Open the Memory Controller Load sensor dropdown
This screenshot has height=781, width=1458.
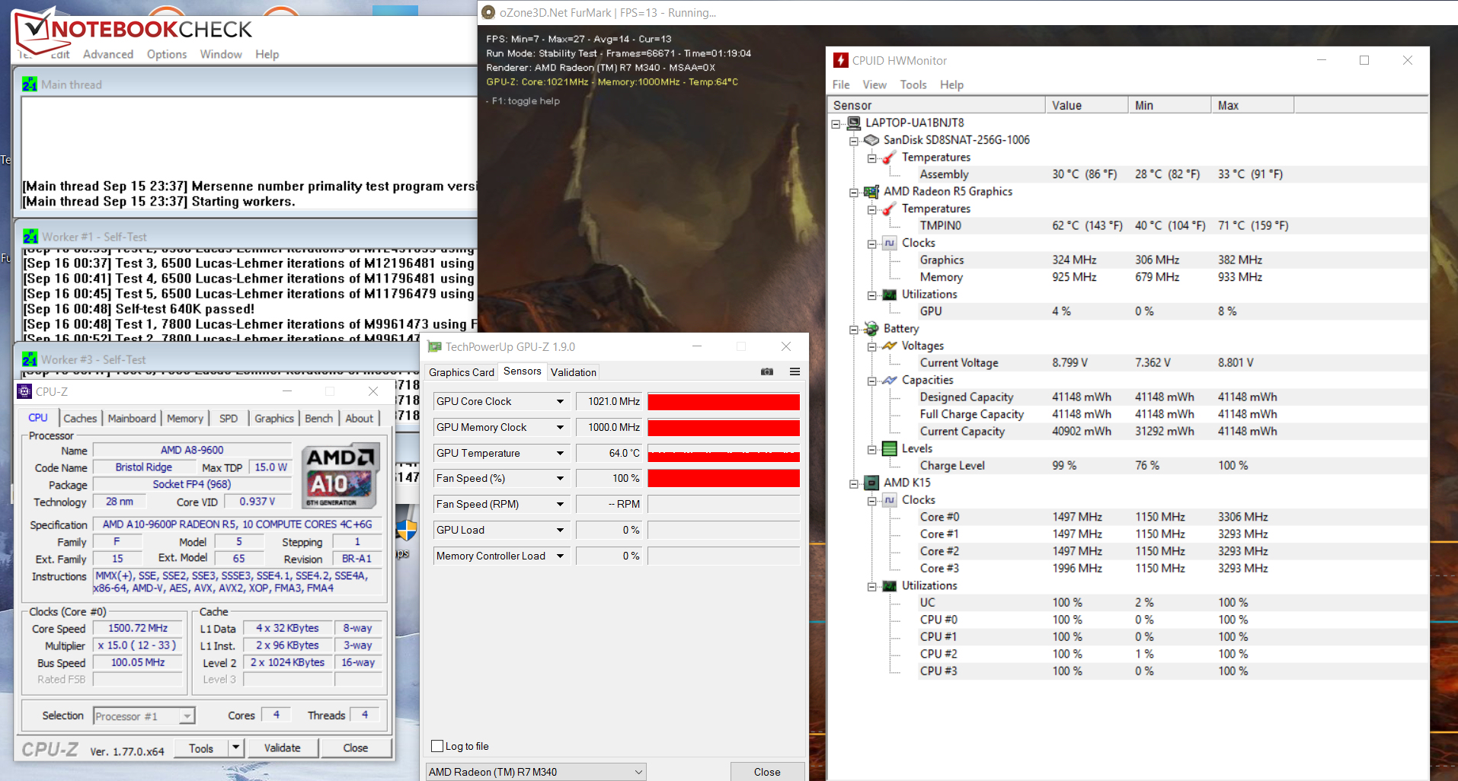pyautogui.click(x=560, y=556)
